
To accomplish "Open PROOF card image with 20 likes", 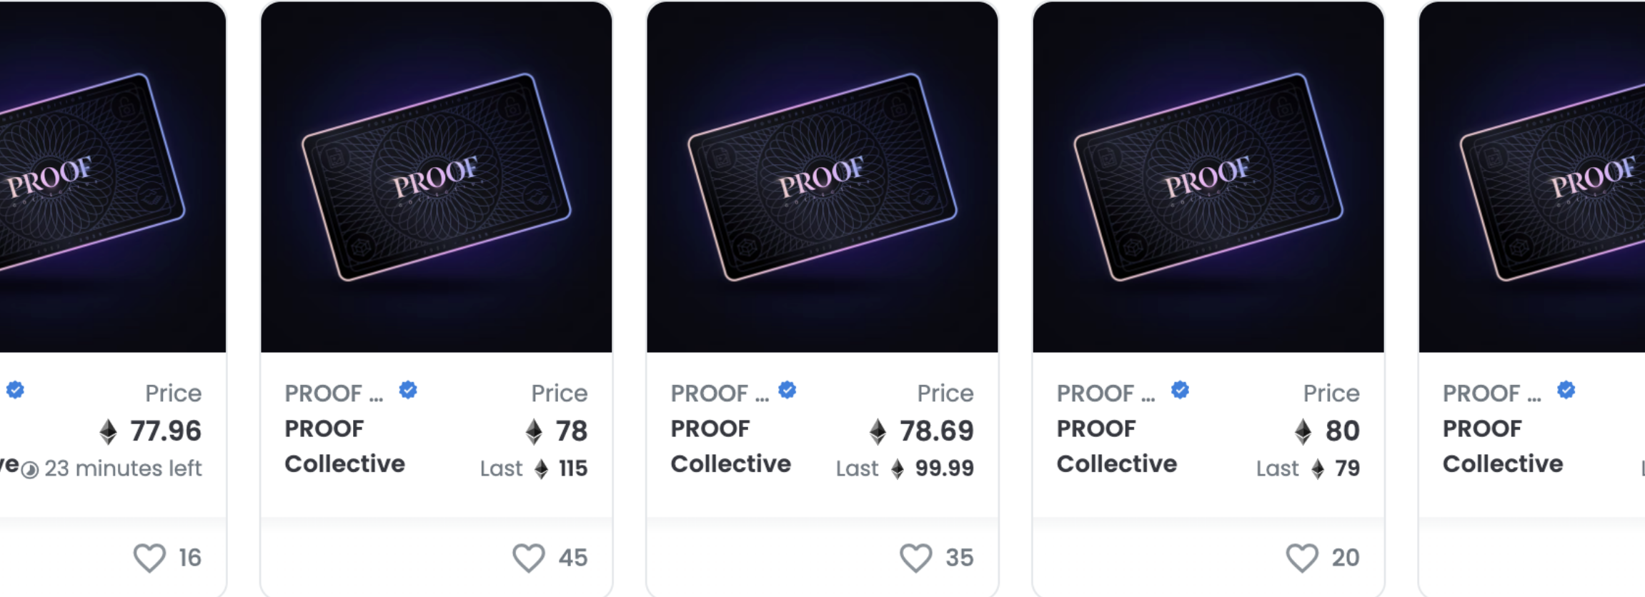I will point(1208,177).
